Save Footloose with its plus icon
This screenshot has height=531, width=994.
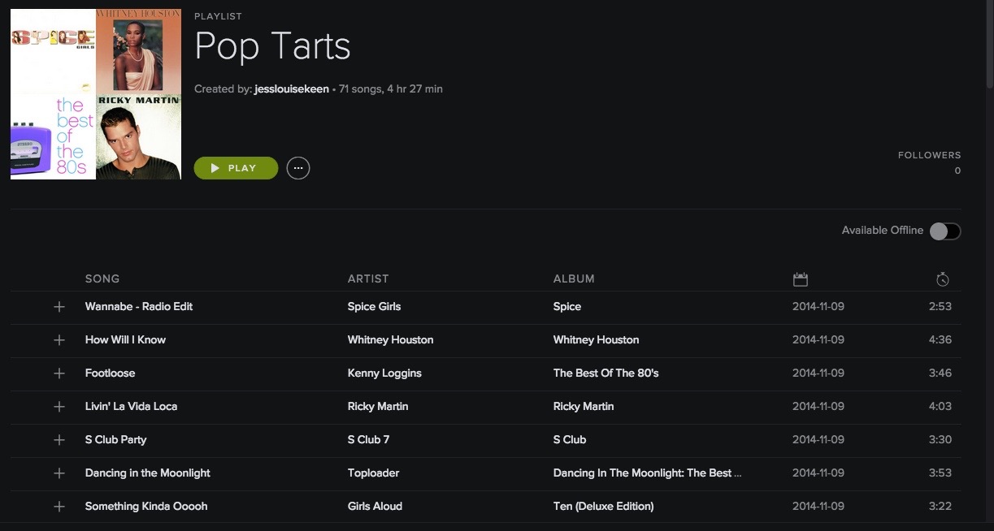59,373
